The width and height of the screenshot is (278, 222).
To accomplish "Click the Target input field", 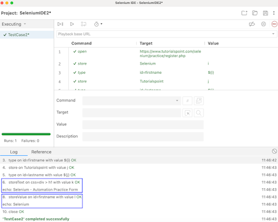I will [132, 113].
